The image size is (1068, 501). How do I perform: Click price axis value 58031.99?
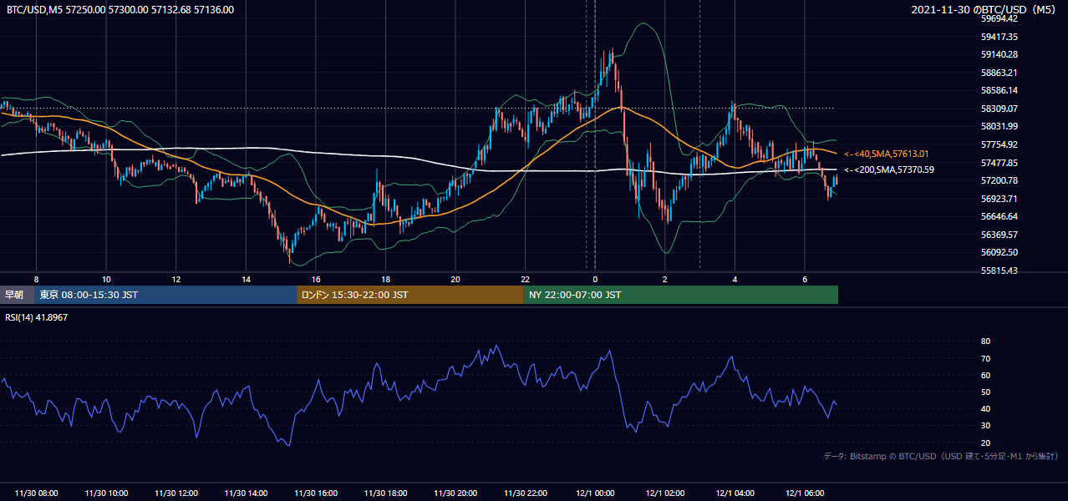[x=999, y=126]
